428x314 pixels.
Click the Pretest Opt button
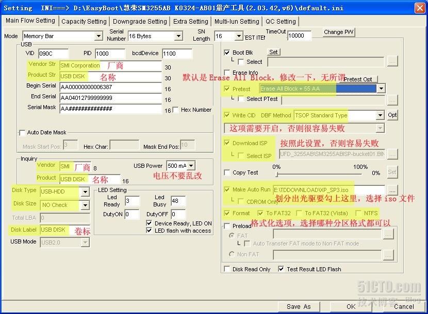point(358,79)
